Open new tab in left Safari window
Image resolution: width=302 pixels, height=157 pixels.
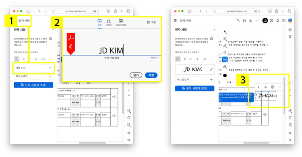pos(122,11)
